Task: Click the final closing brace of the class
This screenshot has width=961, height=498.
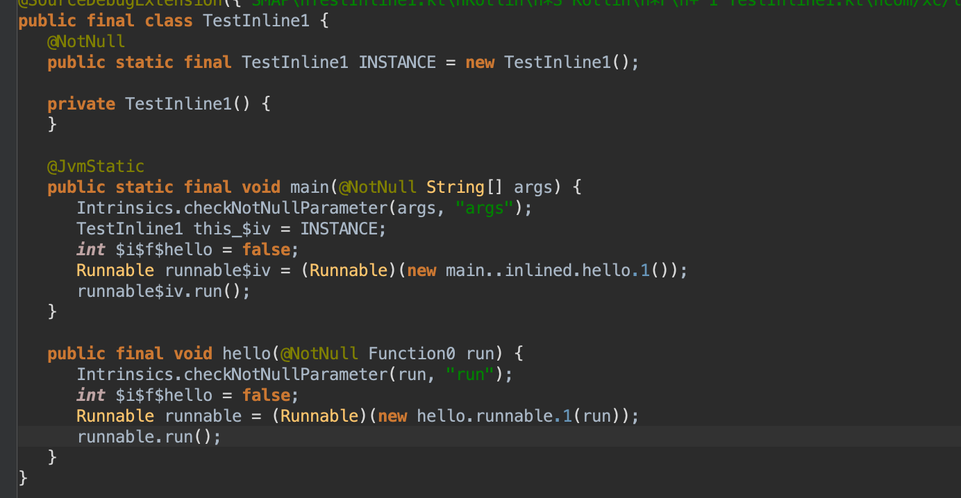Action: pos(23,478)
